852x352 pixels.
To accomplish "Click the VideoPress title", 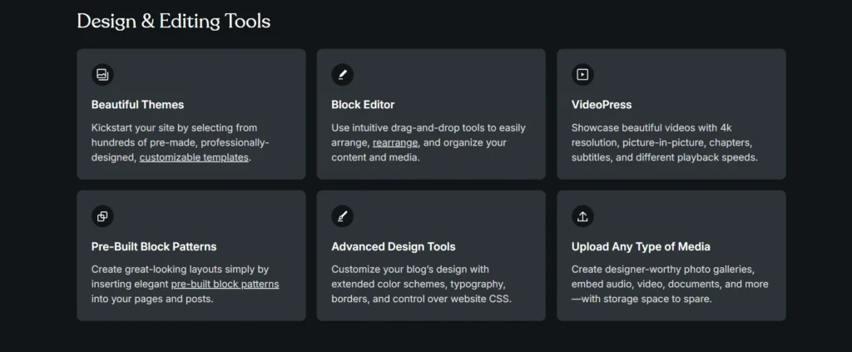I will 602,105.
